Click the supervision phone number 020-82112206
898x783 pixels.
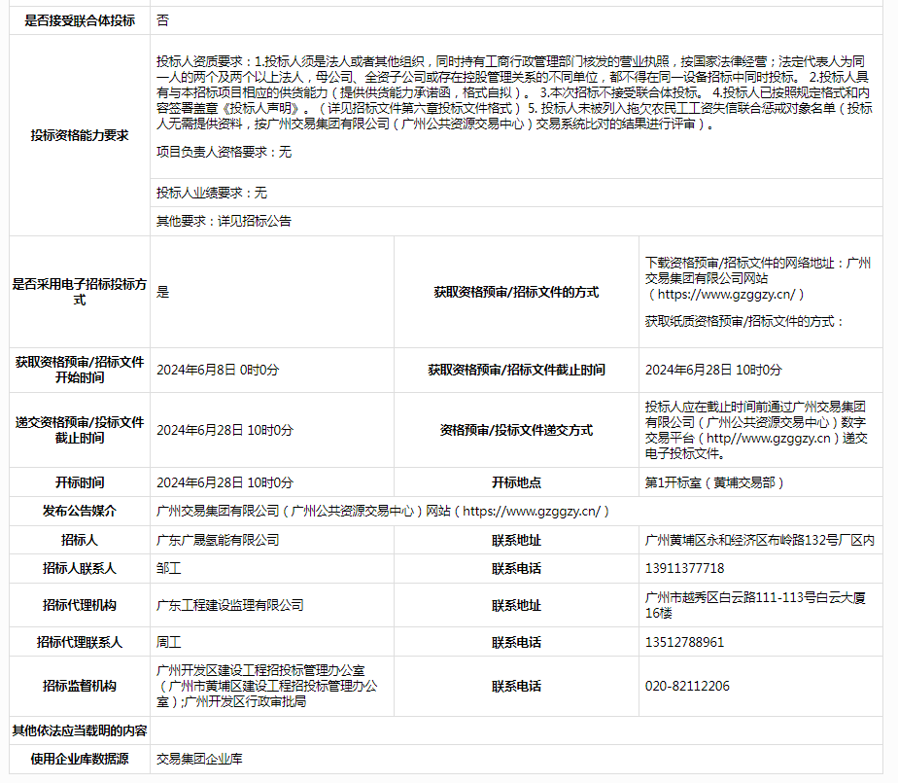click(687, 686)
